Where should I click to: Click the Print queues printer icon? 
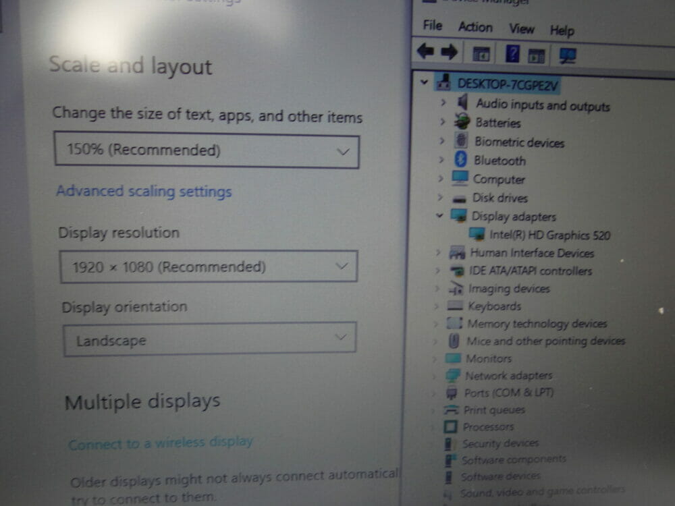tap(451, 410)
